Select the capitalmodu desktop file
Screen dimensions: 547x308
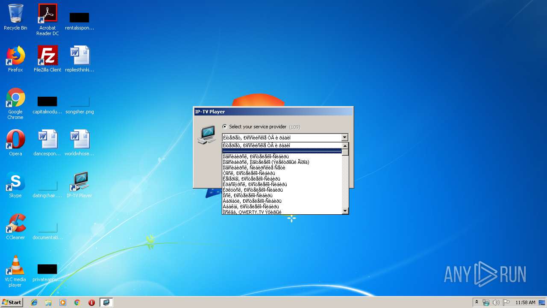pyautogui.click(x=47, y=105)
